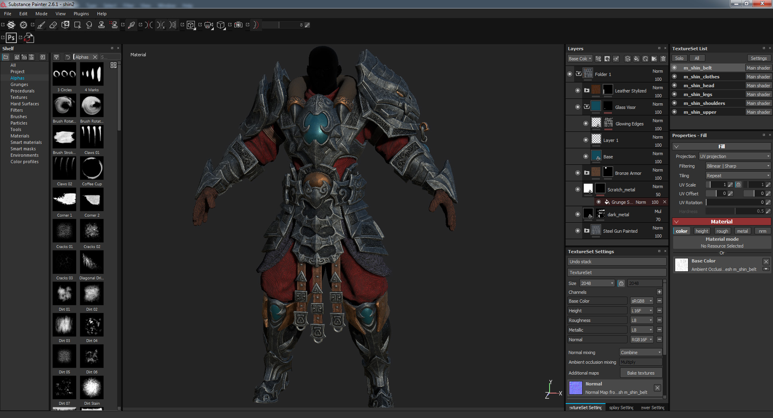
Task: Select the Eraser tool
Action: (53, 25)
